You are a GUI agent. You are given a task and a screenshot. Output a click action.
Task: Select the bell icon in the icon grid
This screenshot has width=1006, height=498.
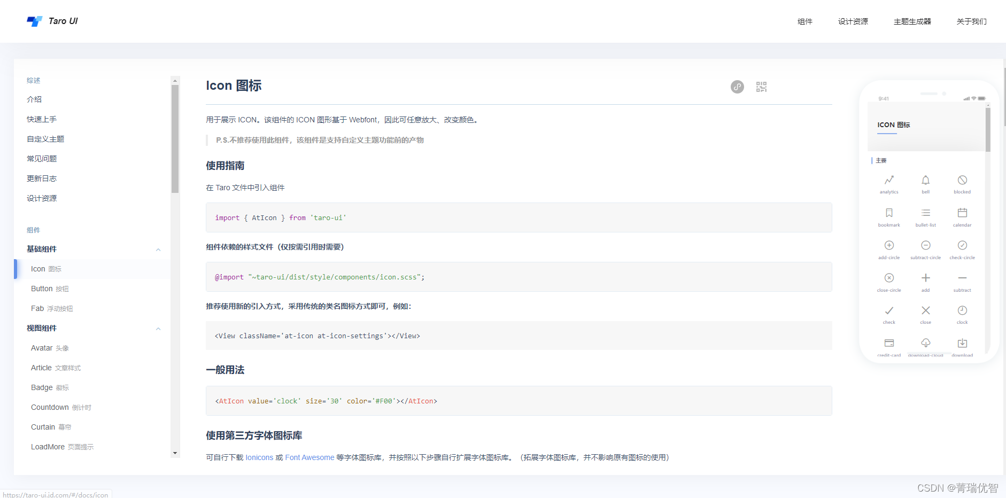pos(925,181)
